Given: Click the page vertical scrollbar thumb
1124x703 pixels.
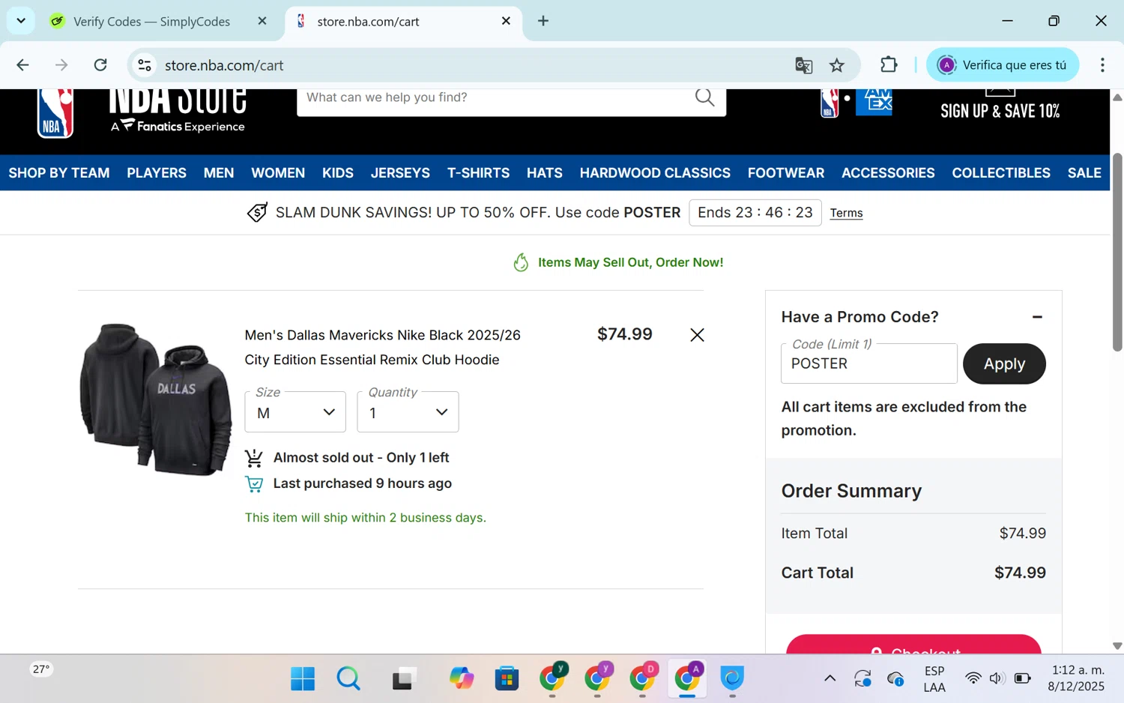Looking at the screenshot, I should pyautogui.click(x=1117, y=253).
